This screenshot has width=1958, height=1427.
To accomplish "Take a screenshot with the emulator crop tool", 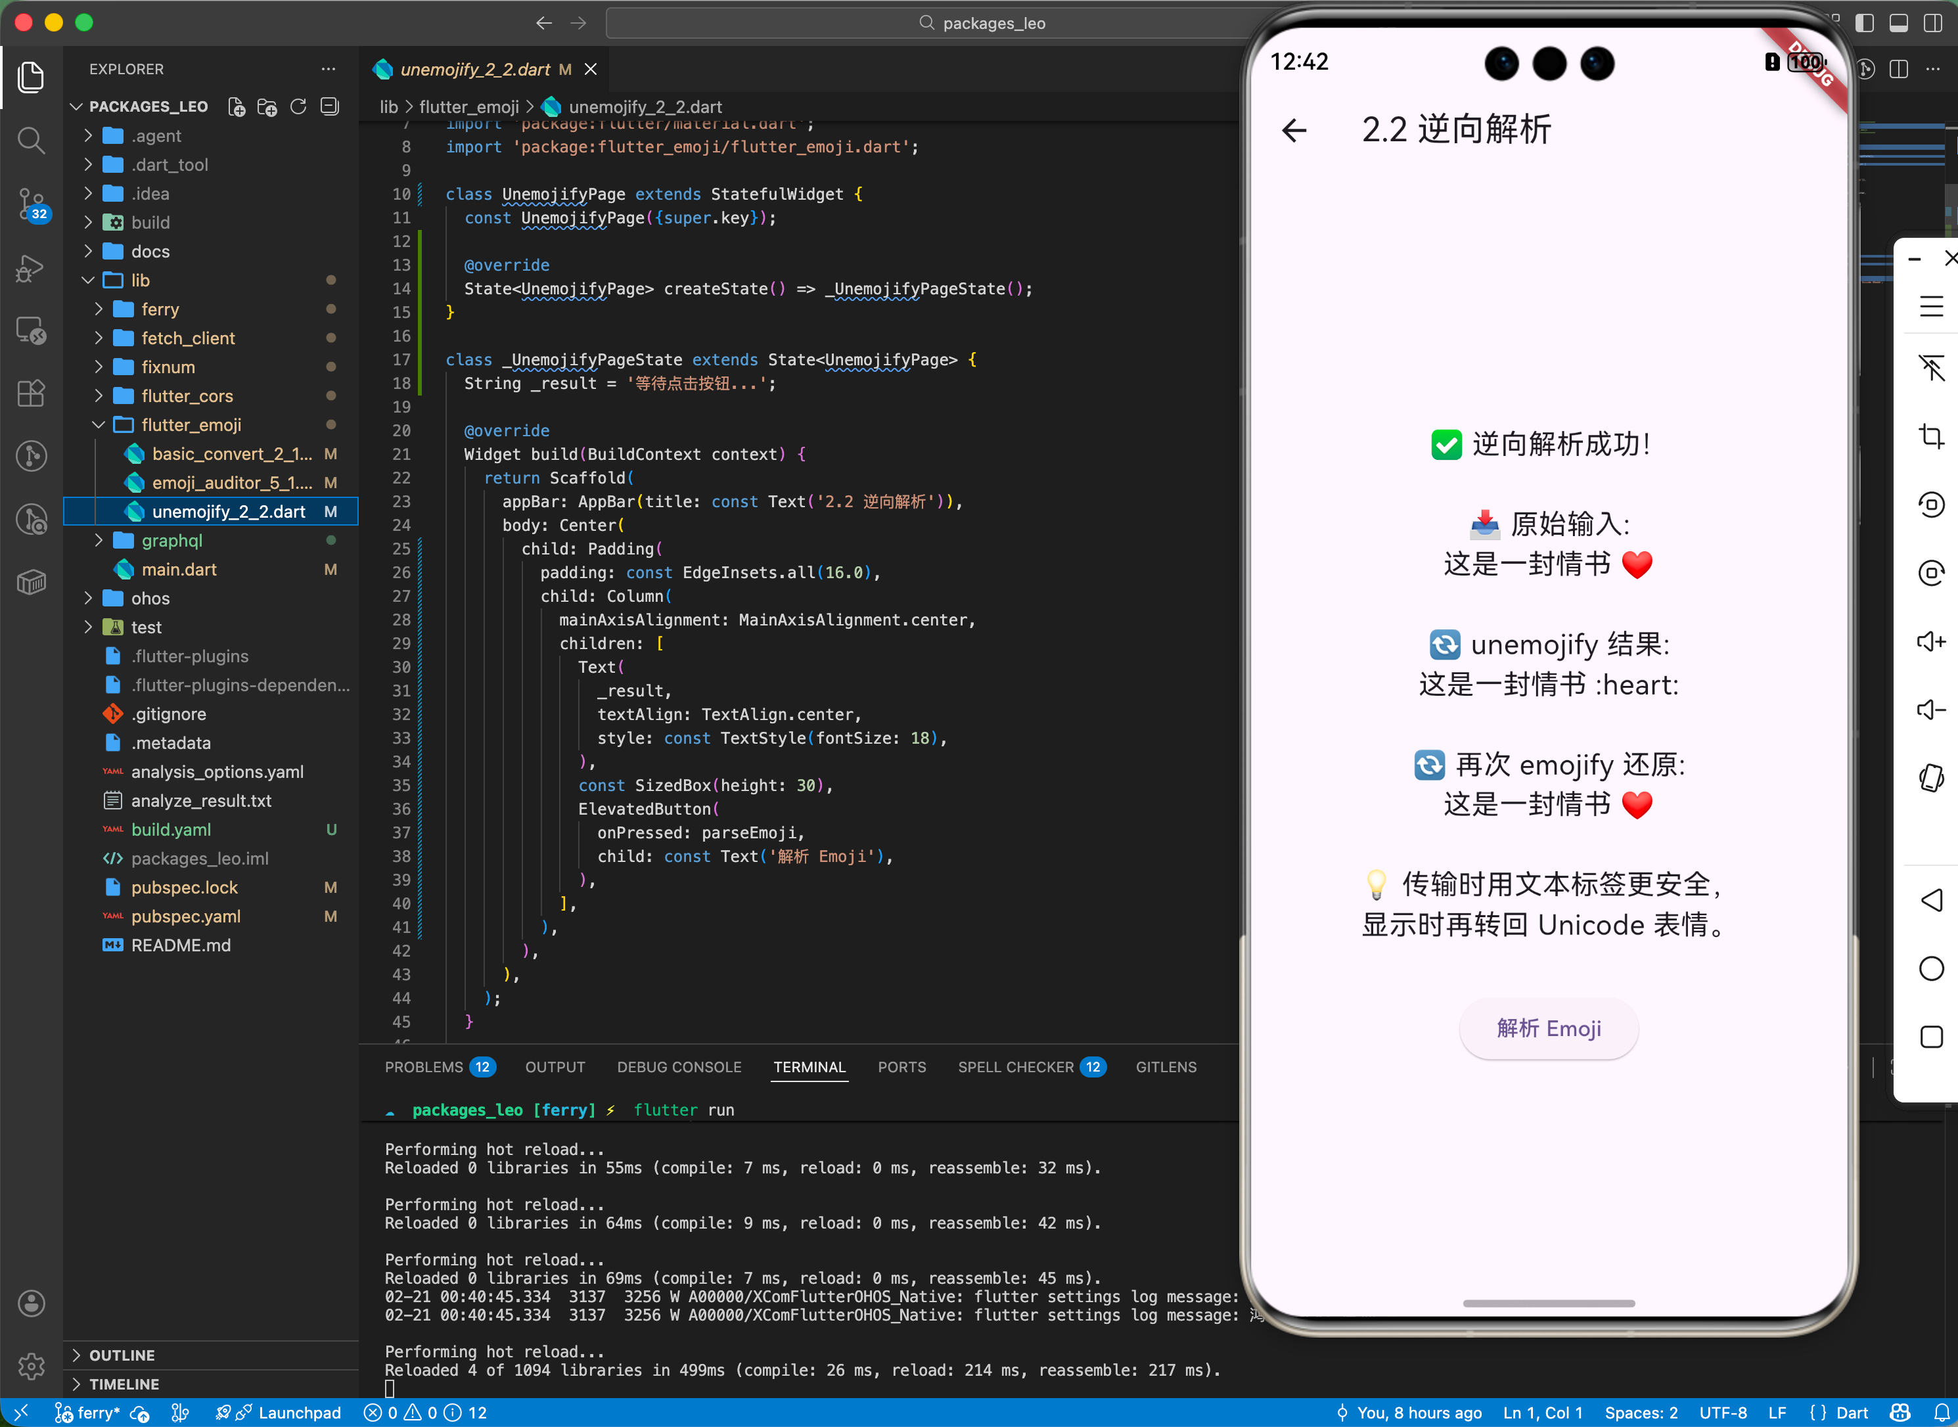I will pos(1932,436).
